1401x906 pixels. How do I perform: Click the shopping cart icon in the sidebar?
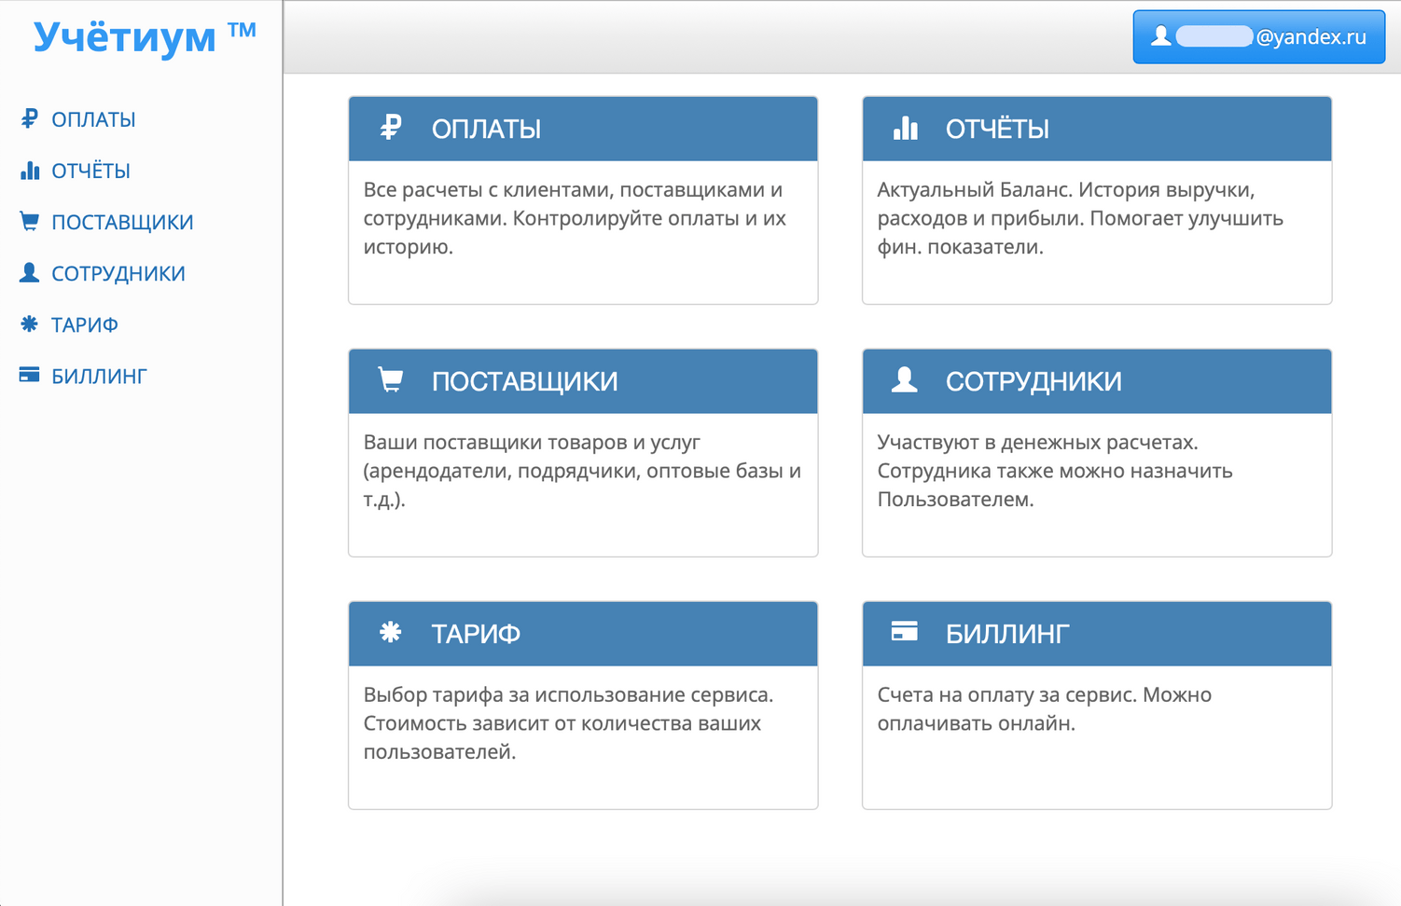(x=30, y=221)
